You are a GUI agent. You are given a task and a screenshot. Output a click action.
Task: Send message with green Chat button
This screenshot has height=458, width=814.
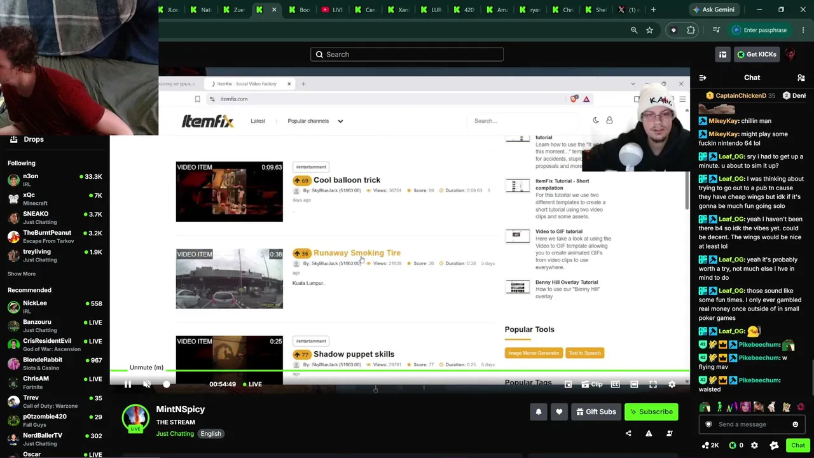[x=797, y=445]
